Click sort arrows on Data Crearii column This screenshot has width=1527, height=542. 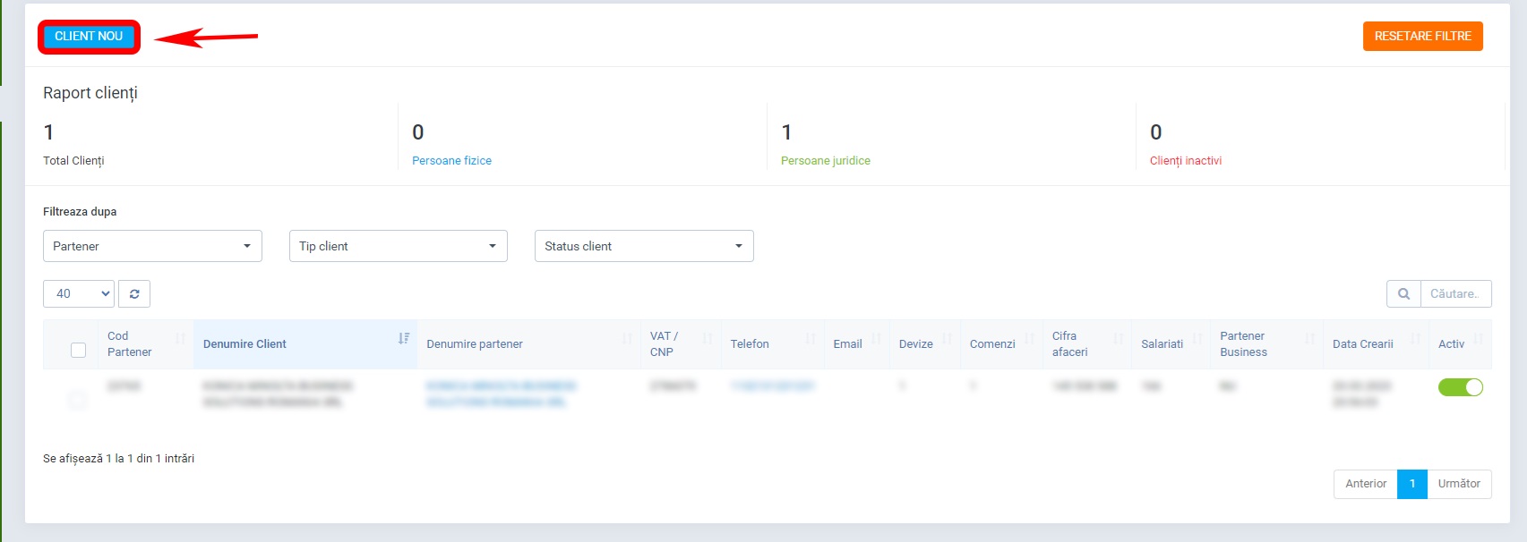[1416, 338]
